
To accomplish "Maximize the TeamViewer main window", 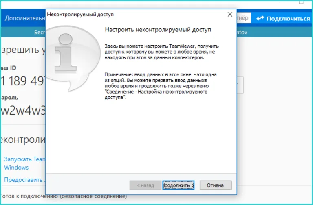I will 301,2.
